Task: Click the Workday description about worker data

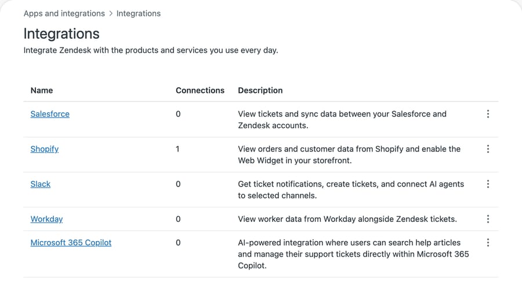Action: 347,219
